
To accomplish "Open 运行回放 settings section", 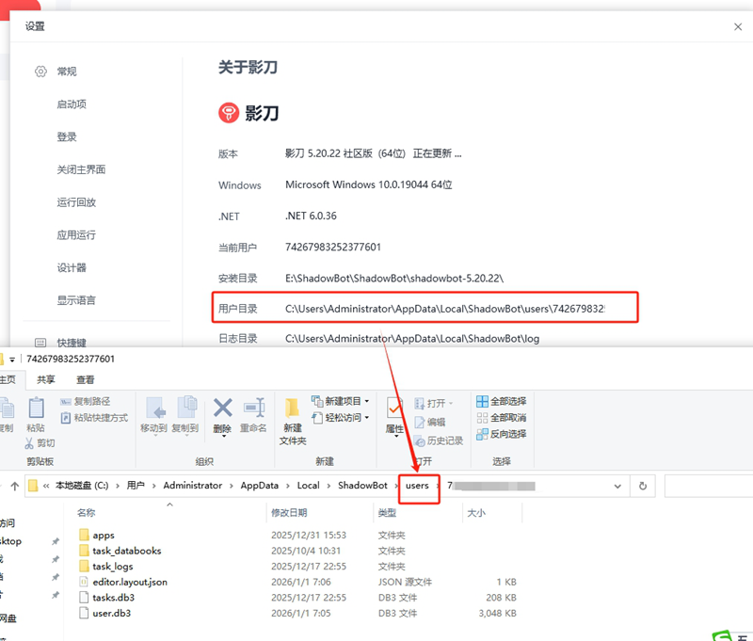I will pos(76,202).
